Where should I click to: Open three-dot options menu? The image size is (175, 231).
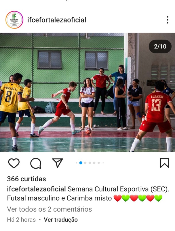point(168,20)
